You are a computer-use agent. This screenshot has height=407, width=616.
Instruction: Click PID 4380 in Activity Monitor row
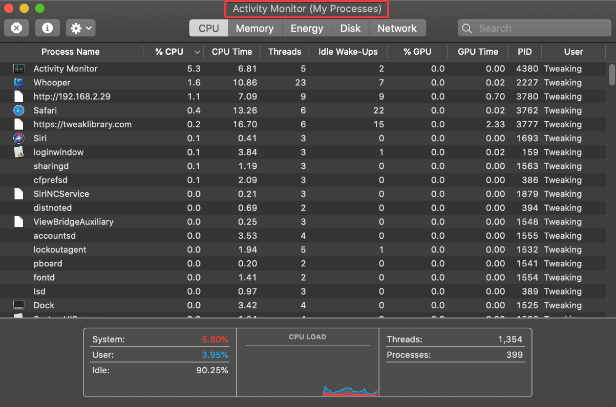pyautogui.click(x=527, y=69)
